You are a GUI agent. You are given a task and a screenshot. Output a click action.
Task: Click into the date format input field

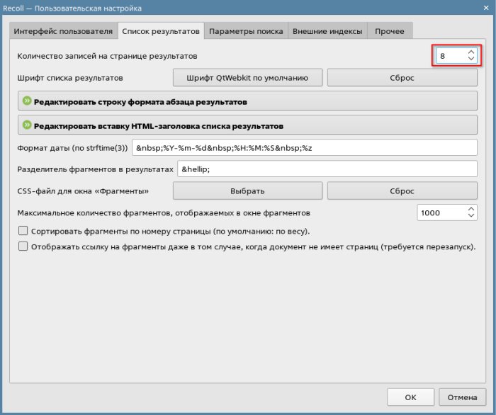pyautogui.click(x=305, y=147)
